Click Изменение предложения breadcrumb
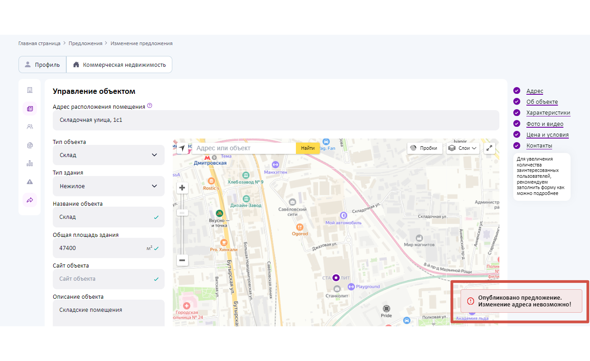This screenshot has height=361, width=590. tap(142, 43)
